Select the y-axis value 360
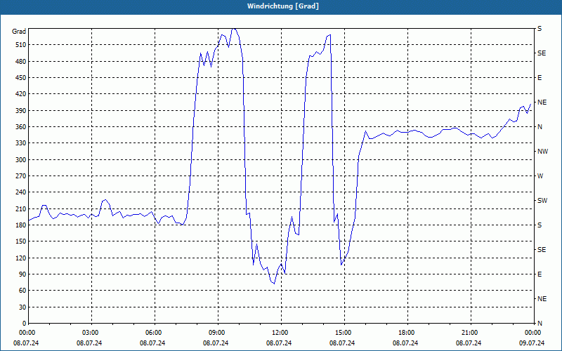This screenshot has width=562, height=351. 21,127
